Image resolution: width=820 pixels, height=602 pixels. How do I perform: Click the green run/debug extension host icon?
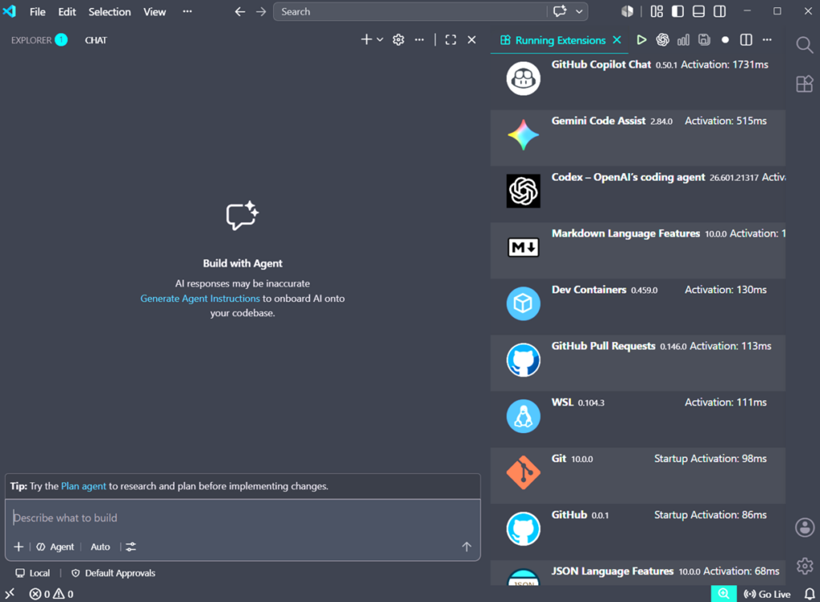tap(641, 40)
